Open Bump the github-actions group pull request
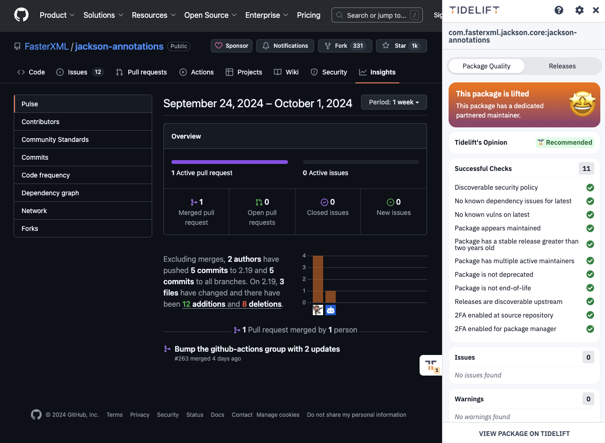This screenshot has width=605, height=443. (x=257, y=349)
